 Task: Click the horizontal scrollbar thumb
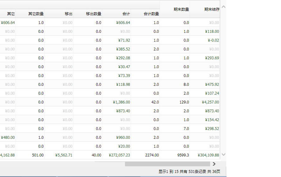click(x=167, y=164)
